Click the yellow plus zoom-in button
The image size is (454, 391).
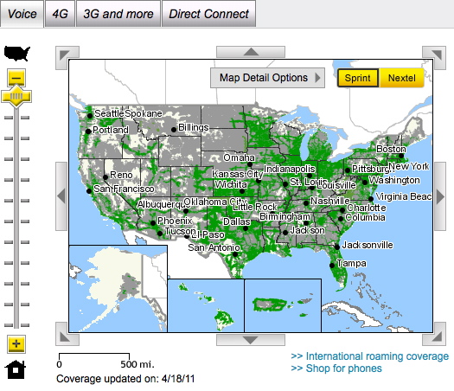(16, 344)
